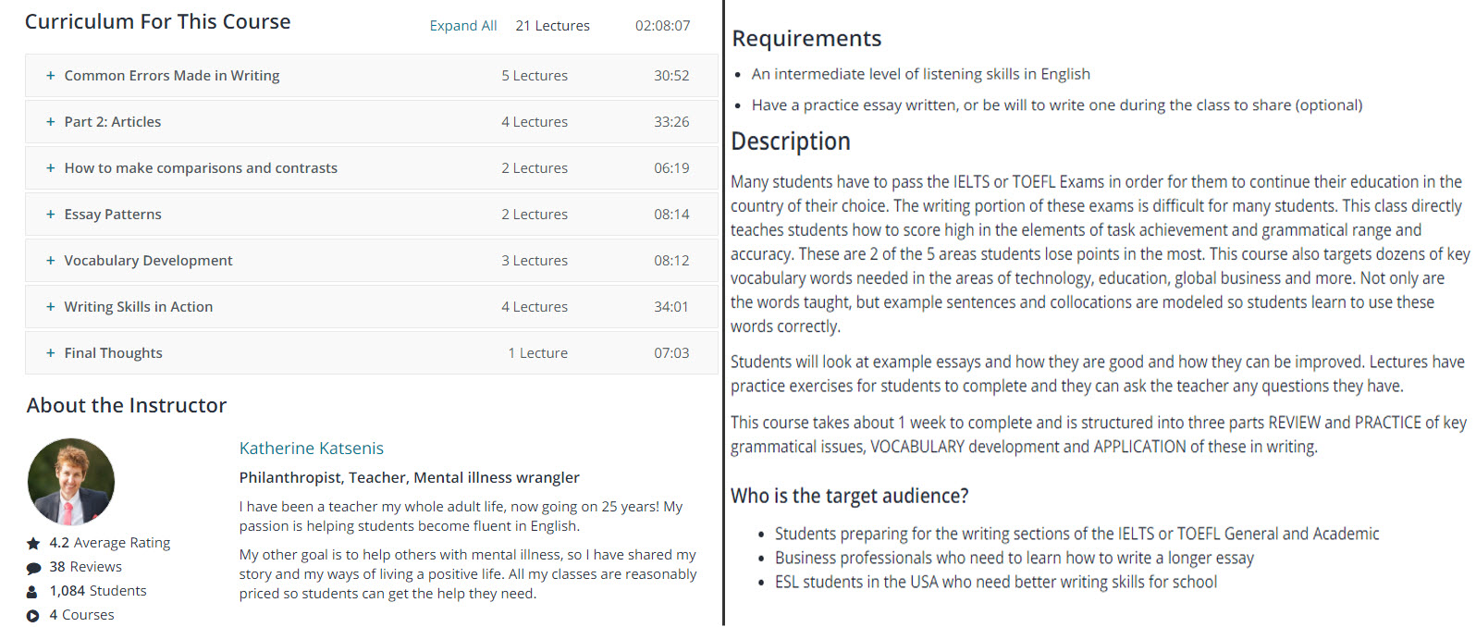Expand the Essay Patterns section
Image resolution: width=1476 pixels, height=627 pixels.
coord(371,215)
